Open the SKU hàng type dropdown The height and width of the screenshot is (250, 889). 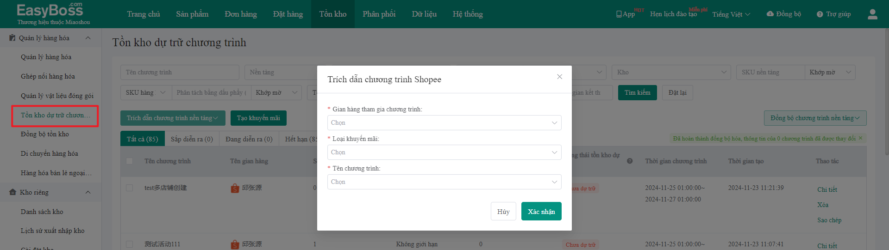(x=146, y=92)
